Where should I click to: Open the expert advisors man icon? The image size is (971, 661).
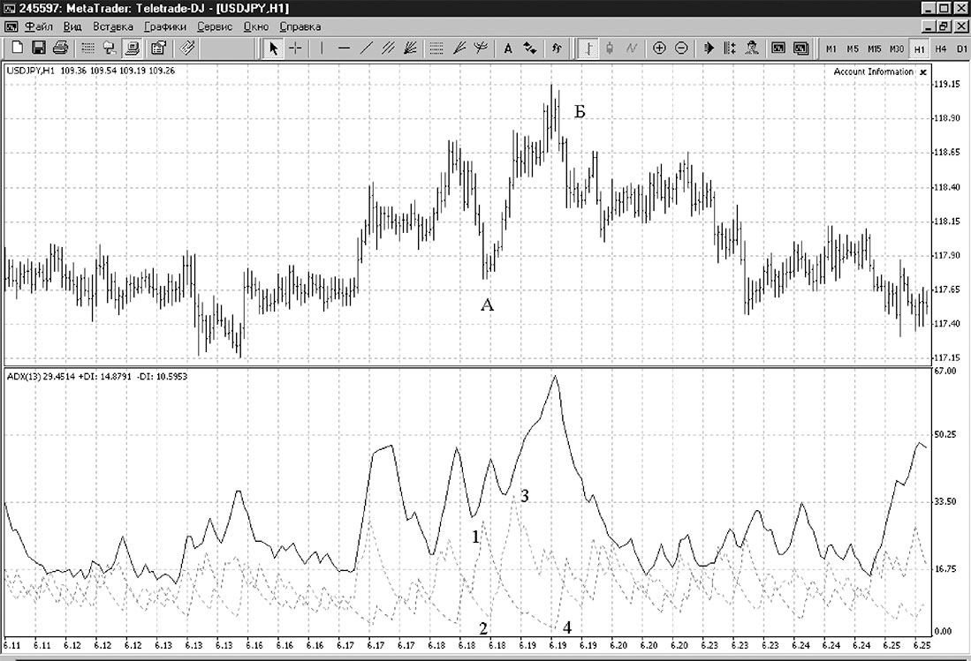[x=752, y=48]
